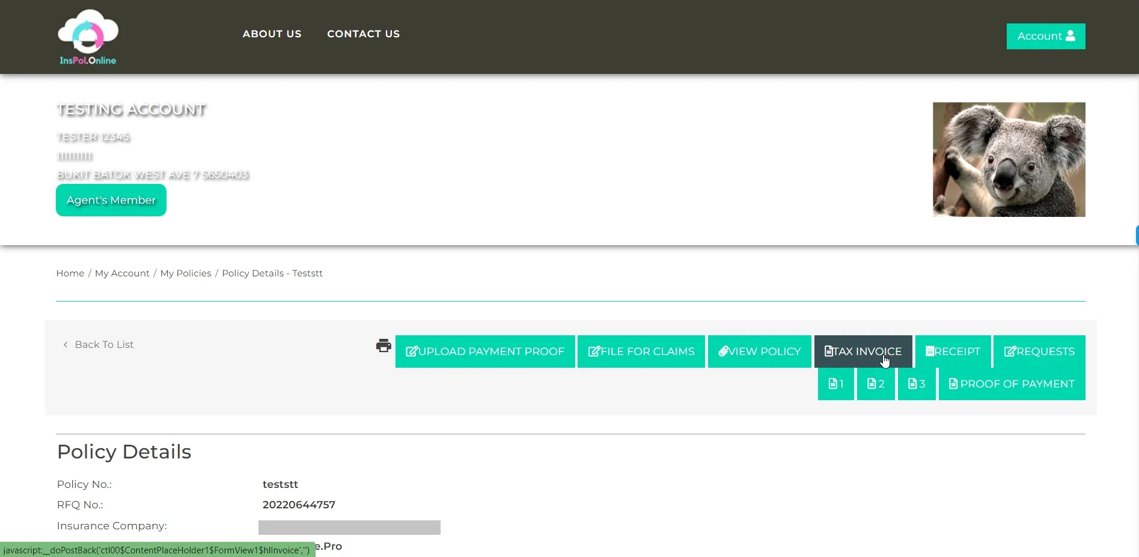Open the koala profile picture
The height and width of the screenshot is (557, 1139).
(1009, 159)
